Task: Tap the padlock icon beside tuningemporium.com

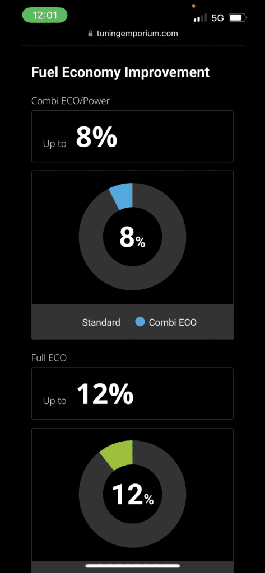Action: [90, 34]
